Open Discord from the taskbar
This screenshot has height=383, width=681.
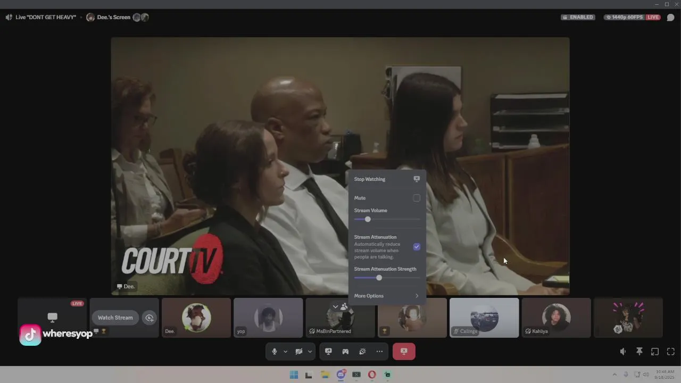(341, 375)
